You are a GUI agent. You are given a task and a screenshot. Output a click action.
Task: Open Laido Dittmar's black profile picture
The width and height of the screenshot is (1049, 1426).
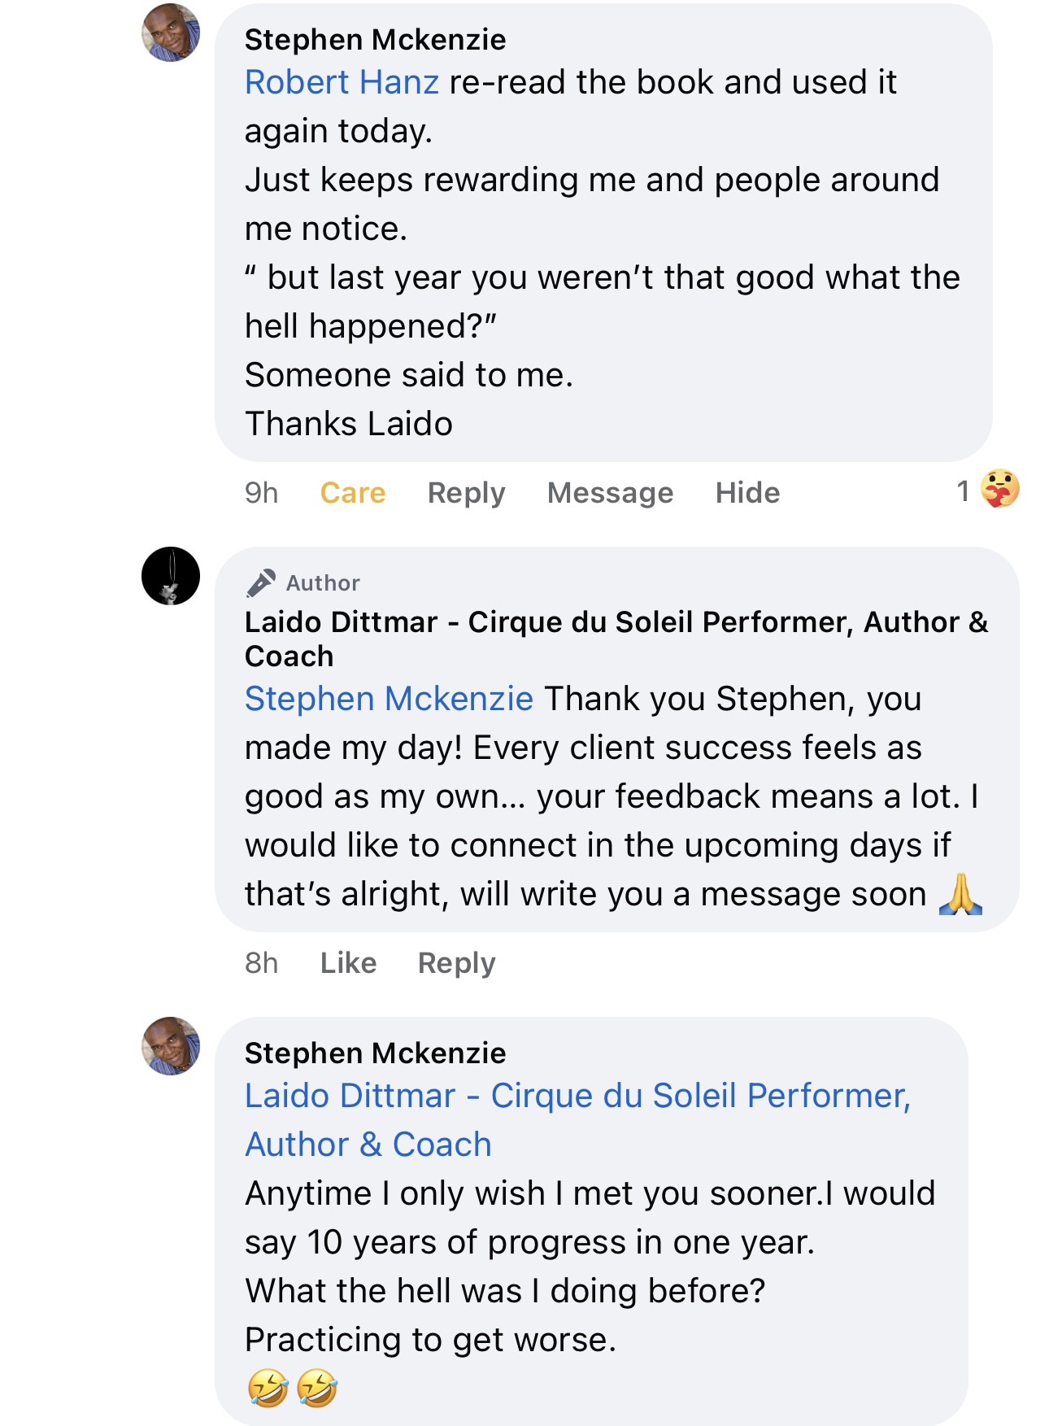(171, 576)
